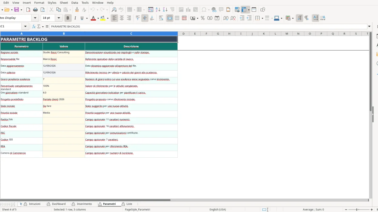Image resolution: width=378 pixels, height=212 pixels.
Task: Expand the Name Box dropdown
Action: 26,26
